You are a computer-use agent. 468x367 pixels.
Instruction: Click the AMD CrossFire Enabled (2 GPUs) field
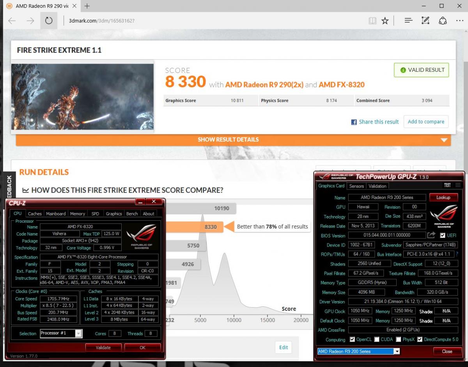tap(402, 330)
